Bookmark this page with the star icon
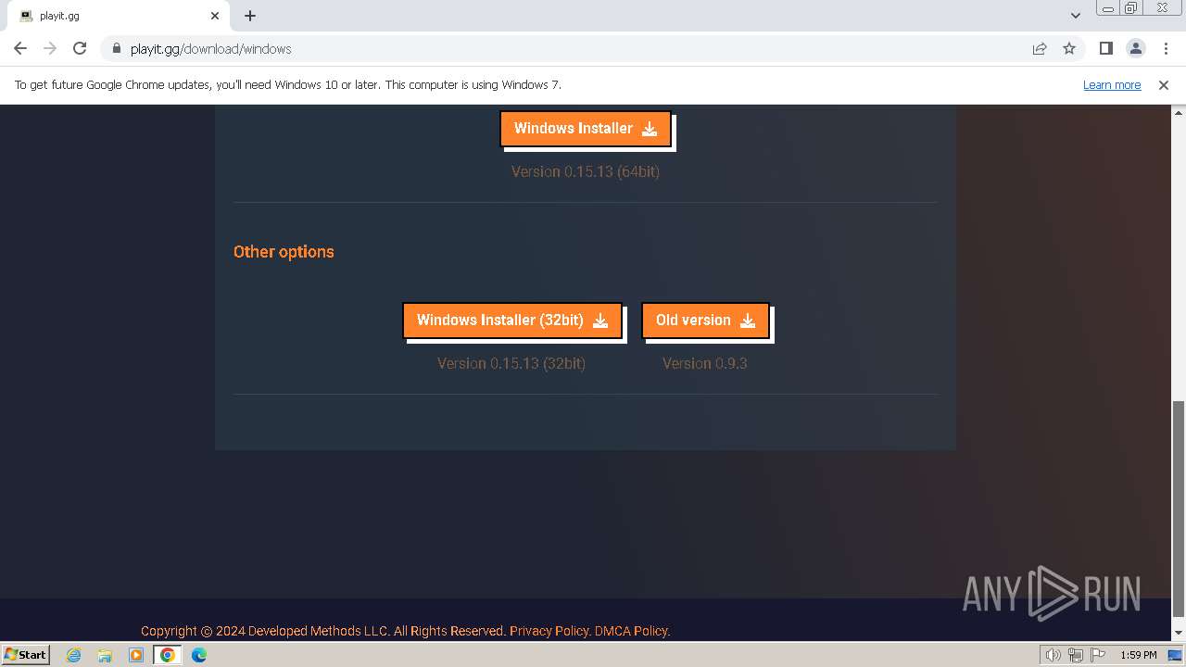Screen dimensions: 1186x667 click(x=1069, y=48)
